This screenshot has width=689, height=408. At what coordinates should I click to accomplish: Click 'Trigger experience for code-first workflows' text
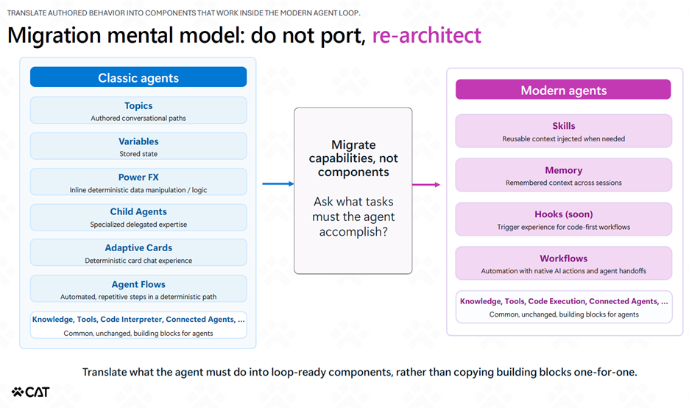click(x=563, y=228)
